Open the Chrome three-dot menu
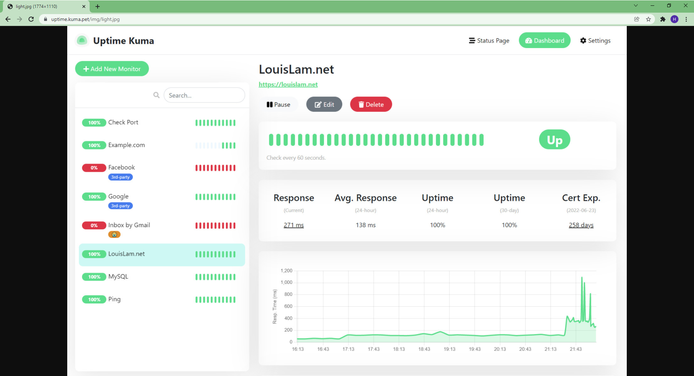 pos(686,19)
